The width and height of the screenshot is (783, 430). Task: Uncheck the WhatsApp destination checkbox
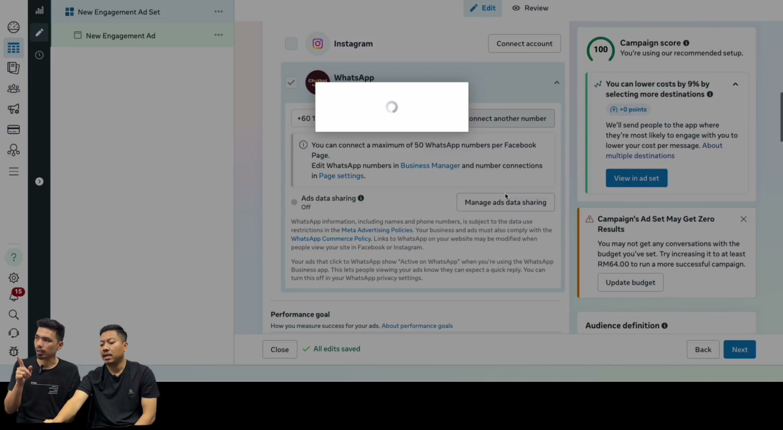(291, 82)
